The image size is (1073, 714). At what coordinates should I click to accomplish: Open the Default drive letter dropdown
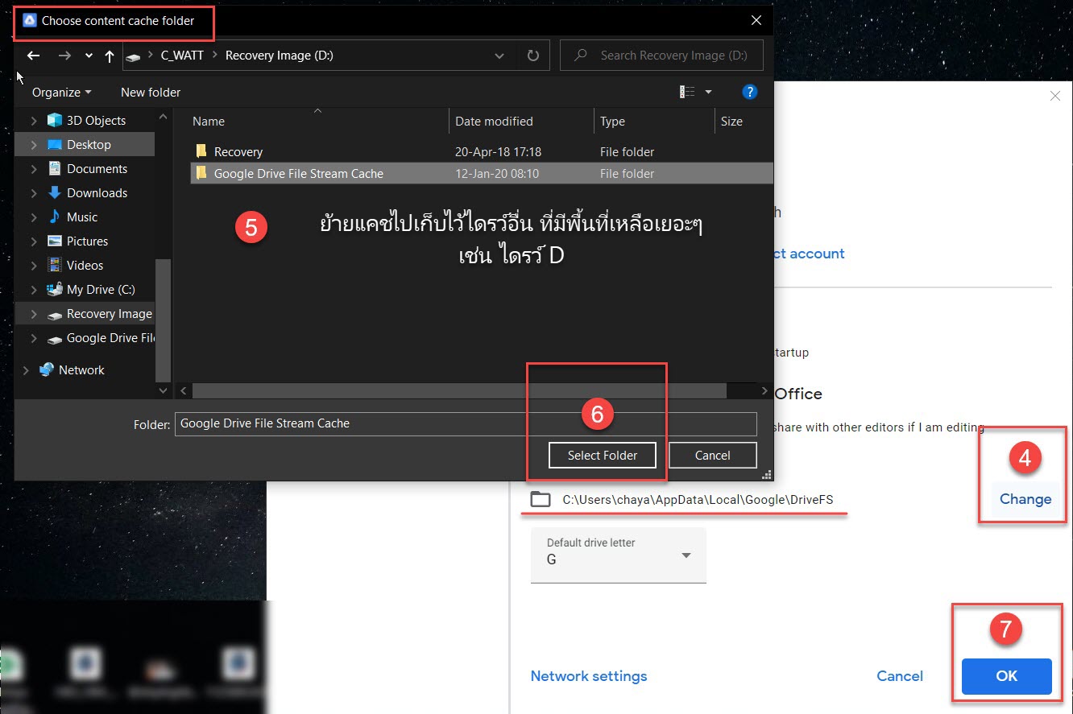tap(619, 555)
